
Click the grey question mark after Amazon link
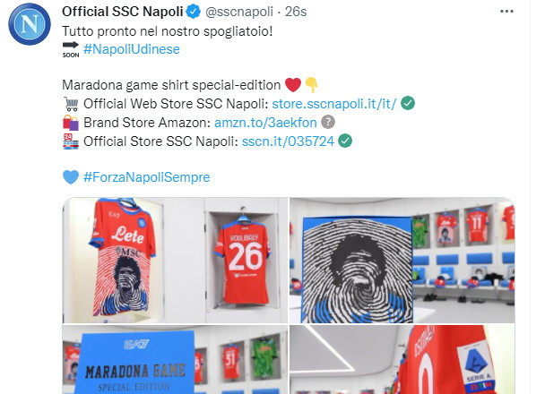(x=328, y=122)
